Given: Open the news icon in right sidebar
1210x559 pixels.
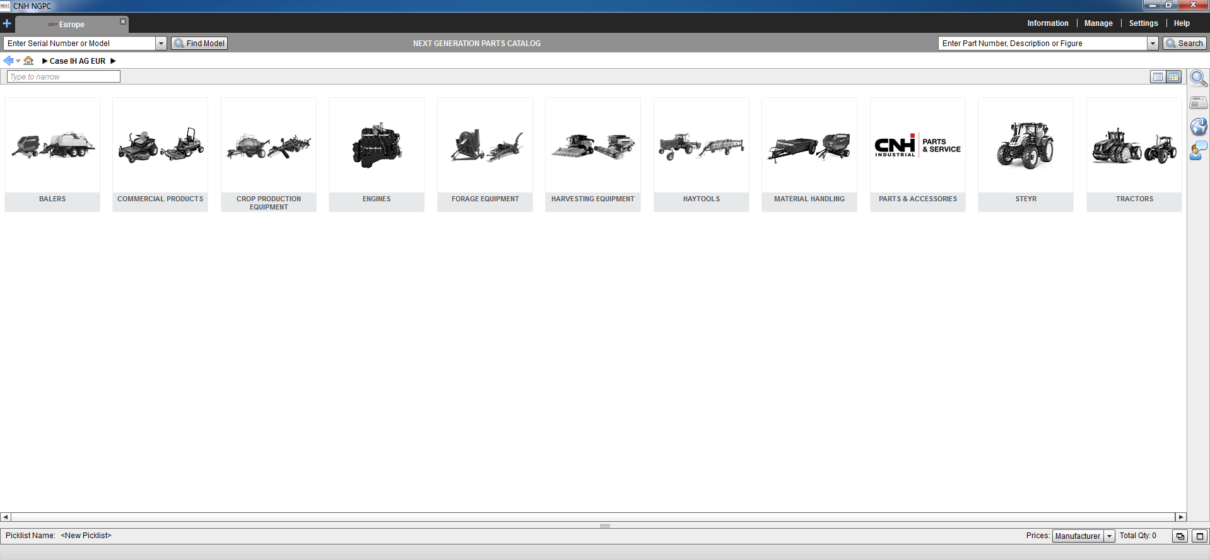Looking at the screenshot, I should click(x=1198, y=102).
